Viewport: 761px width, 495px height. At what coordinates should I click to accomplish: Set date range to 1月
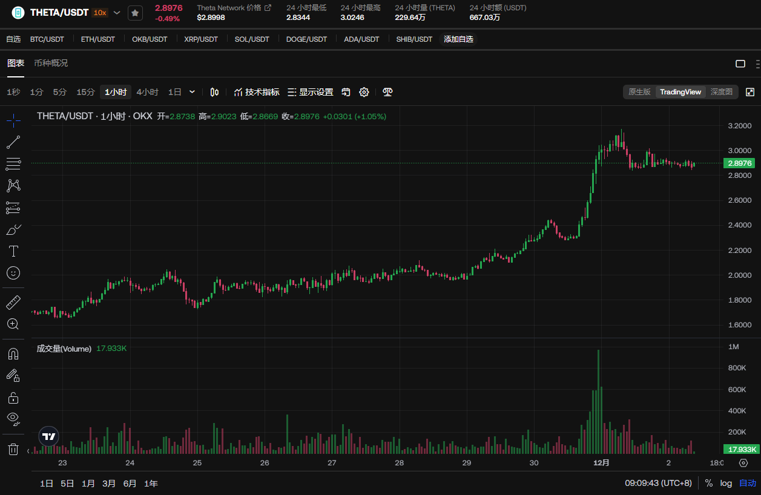click(x=88, y=484)
